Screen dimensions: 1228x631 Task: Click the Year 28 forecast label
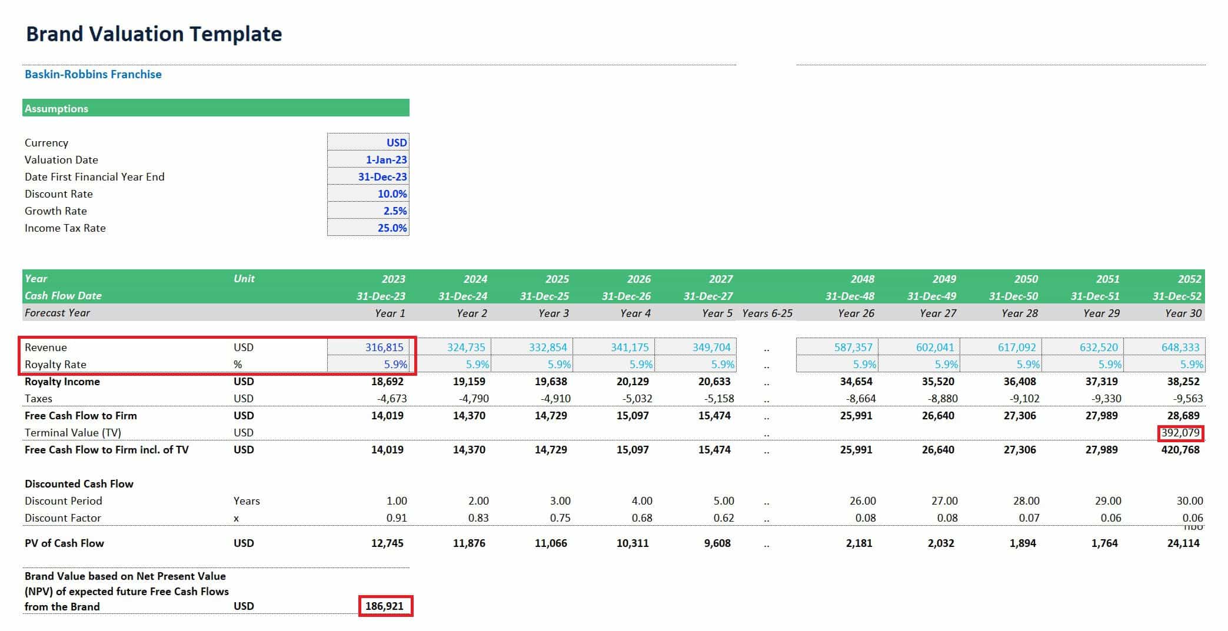tap(1020, 313)
